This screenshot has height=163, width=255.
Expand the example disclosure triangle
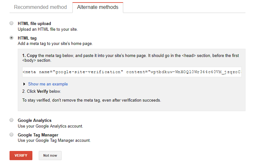(x=24, y=84)
